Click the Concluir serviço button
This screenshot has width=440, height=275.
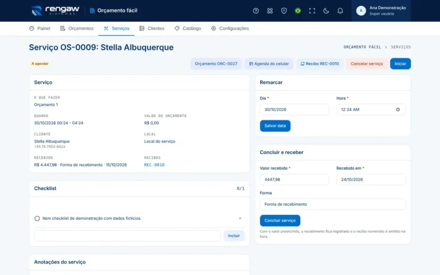[280, 221]
